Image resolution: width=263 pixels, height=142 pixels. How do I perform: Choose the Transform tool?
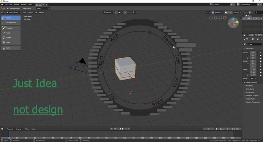click(11, 28)
